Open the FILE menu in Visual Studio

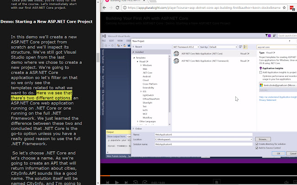[x=104, y=41]
